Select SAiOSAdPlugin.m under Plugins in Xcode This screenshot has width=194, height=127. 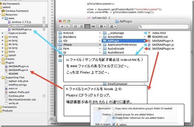(x=19, y=66)
